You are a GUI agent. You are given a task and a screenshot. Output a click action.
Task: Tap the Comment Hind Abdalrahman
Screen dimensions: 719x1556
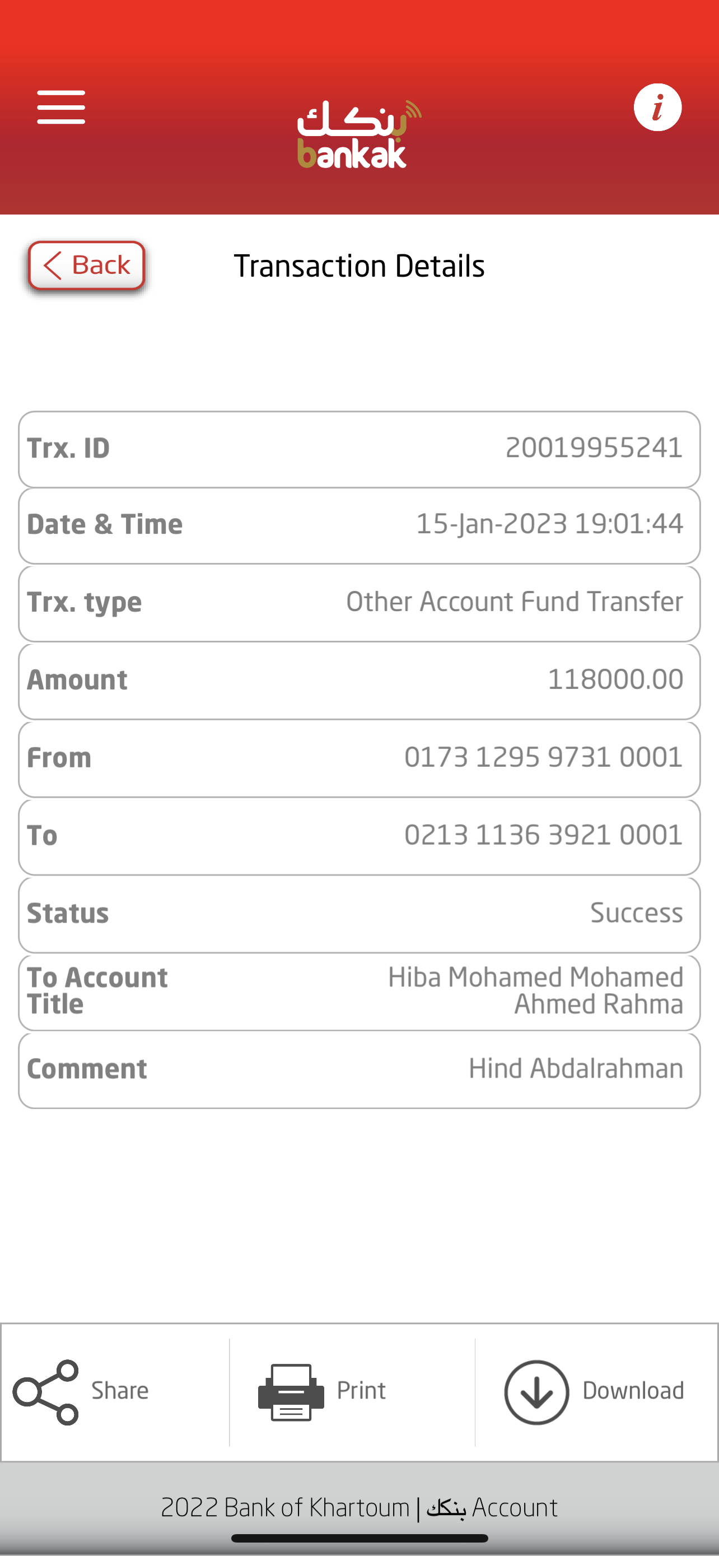pyautogui.click(x=576, y=1069)
